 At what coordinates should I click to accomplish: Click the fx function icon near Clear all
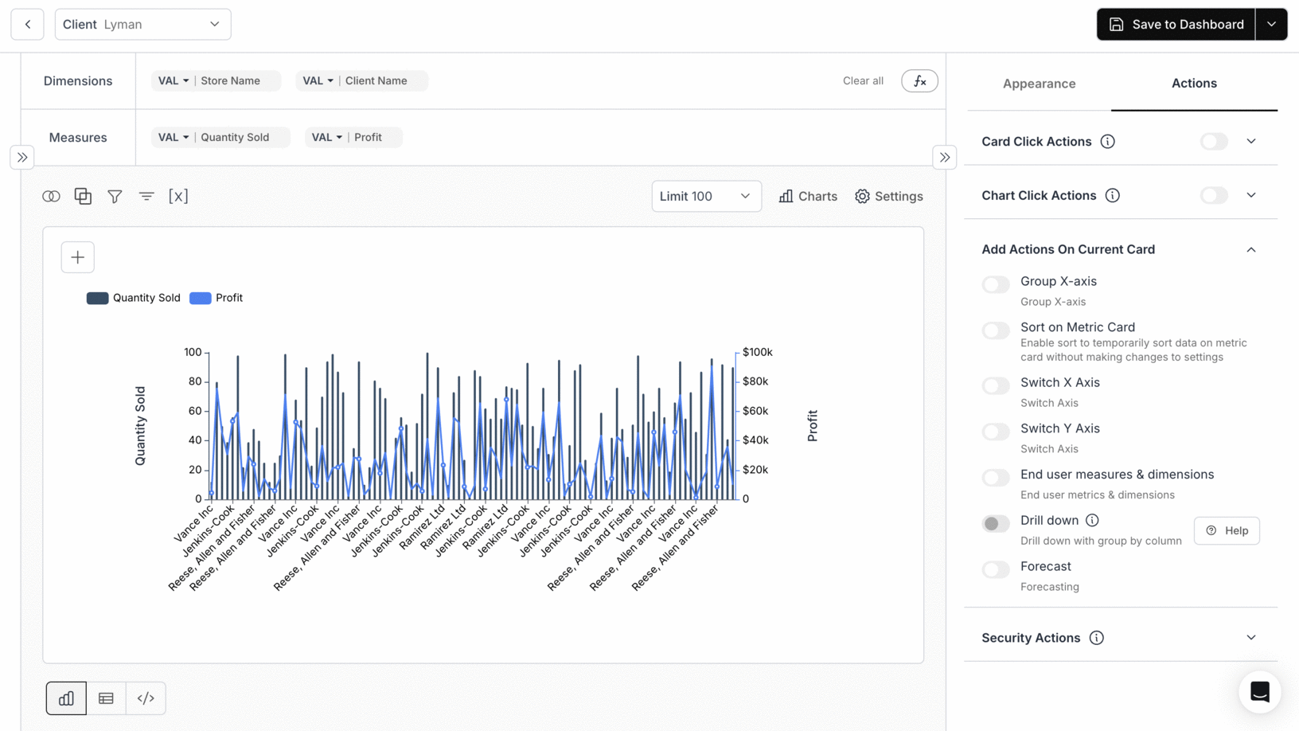(x=919, y=80)
